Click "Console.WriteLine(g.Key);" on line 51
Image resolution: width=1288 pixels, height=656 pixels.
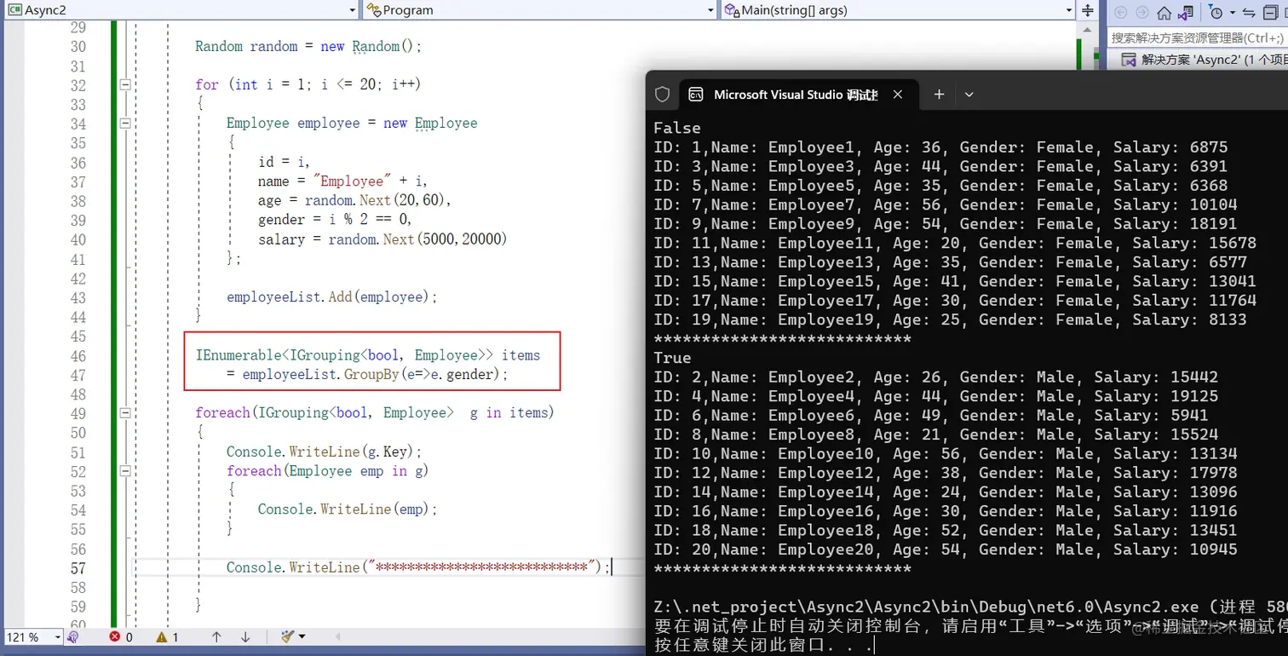pos(325,452)
